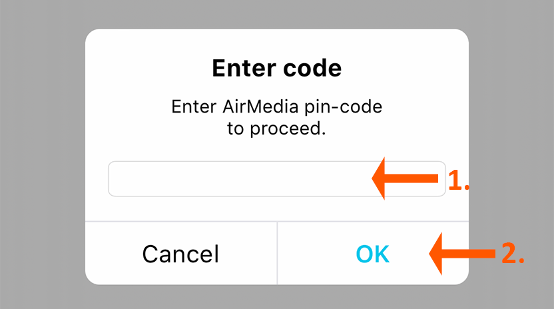Image resolution: width=554 pixels, height=309 pixels.
Task: Click the orange "2." step number
Action: 513,253
